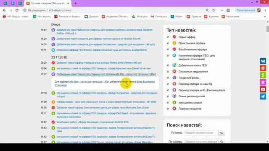Open the 'Админка' bookmark
This screenshot has height=151, width=269.
[x=211, y=17]
